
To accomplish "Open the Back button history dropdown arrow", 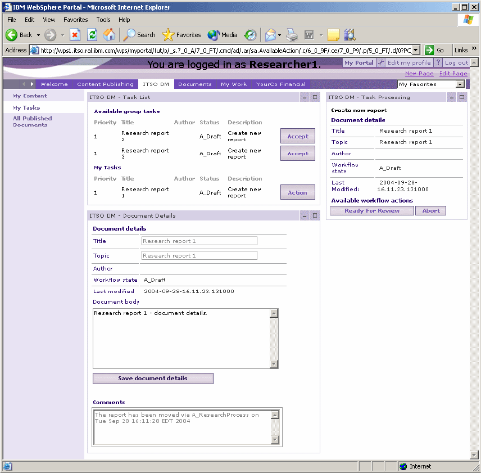I will point(38,35).
